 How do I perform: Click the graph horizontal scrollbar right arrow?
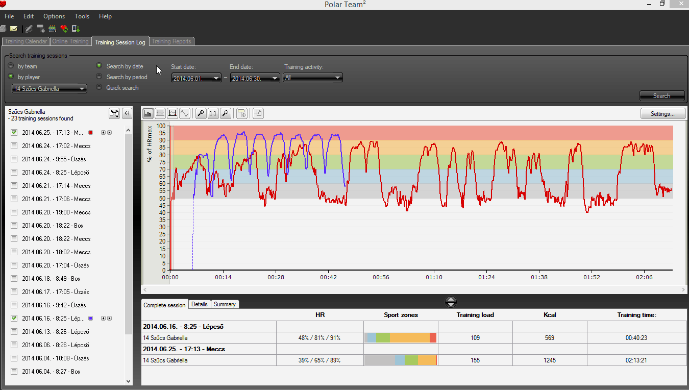[683, 289]
